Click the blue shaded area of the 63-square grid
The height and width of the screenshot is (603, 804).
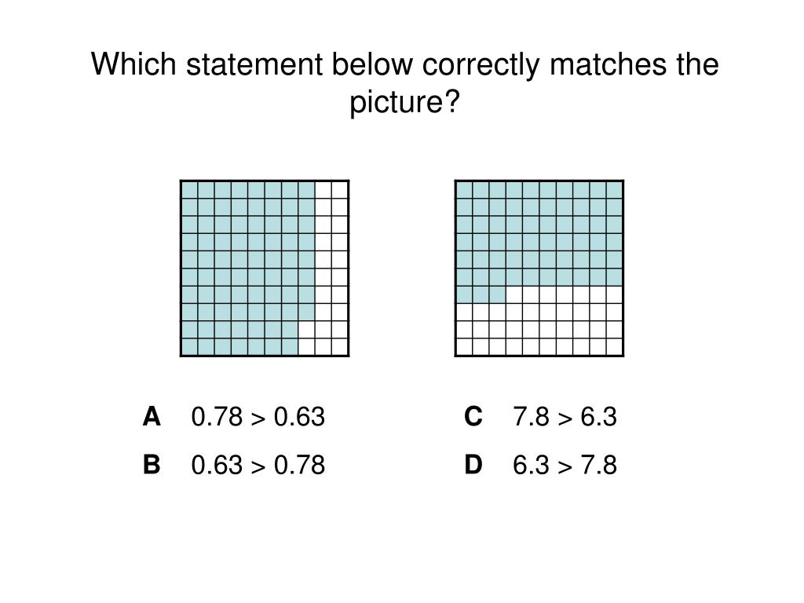click(539, 233)
